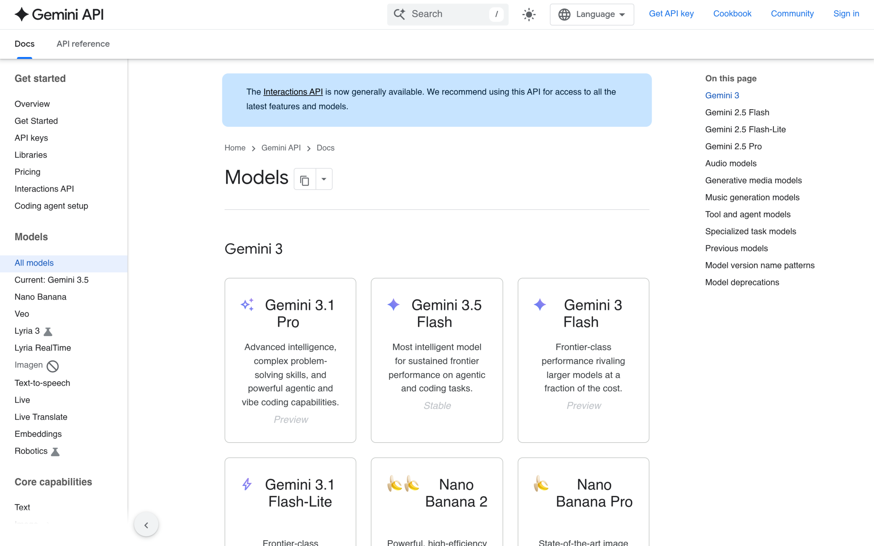The width and height of the screenshot is (874, 546).
Task: Open API keys in sidebar
Action: click(31, 138)
